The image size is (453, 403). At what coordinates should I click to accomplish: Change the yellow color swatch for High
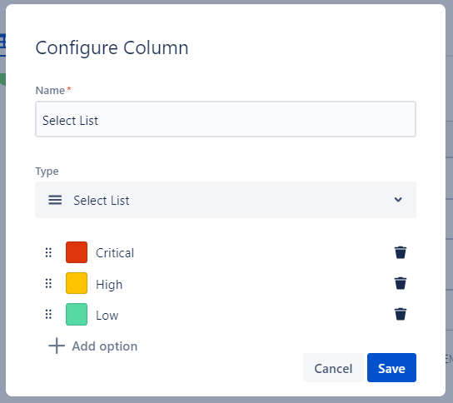tap(77, 283)
